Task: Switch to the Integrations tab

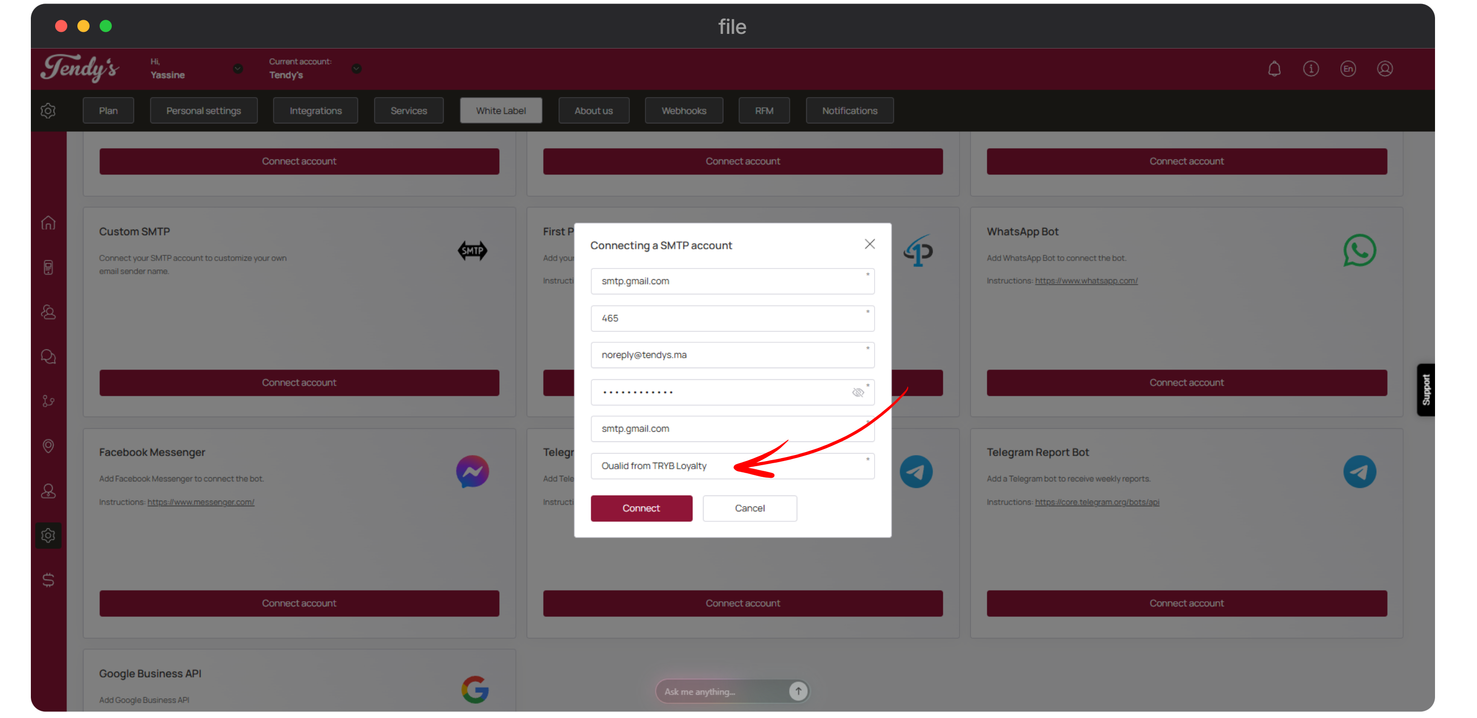Action: (x=315, y=111)
